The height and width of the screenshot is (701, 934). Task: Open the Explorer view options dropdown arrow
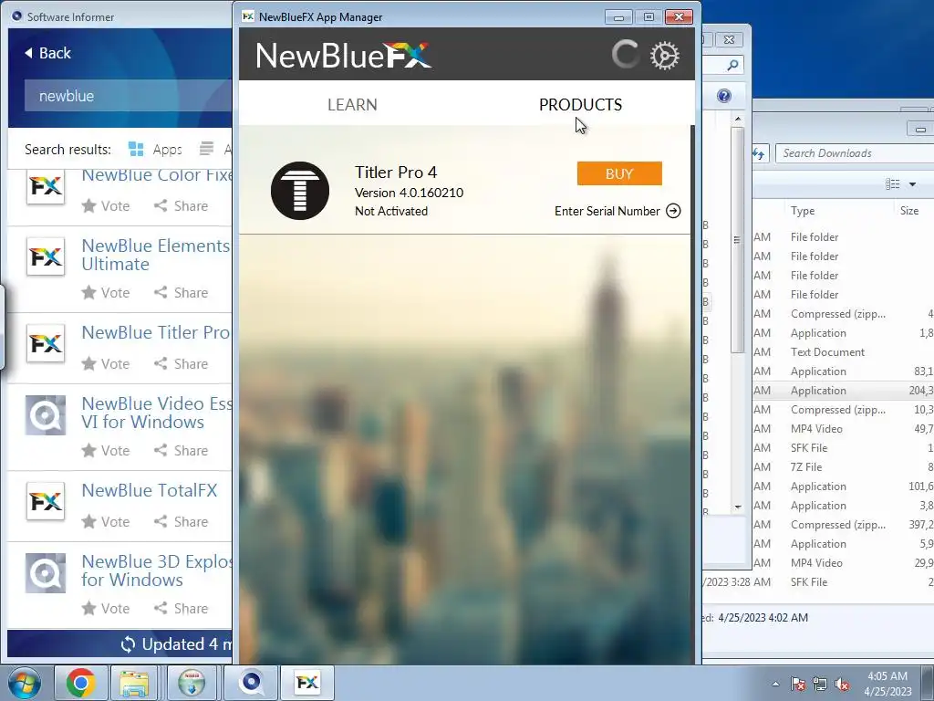point(912,184)
